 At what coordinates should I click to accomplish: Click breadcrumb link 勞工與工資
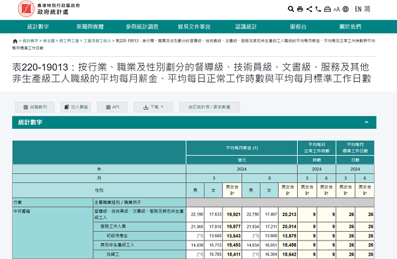[x=69, y=41]
